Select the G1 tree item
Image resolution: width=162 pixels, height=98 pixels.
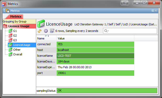[x=15, y=31]
